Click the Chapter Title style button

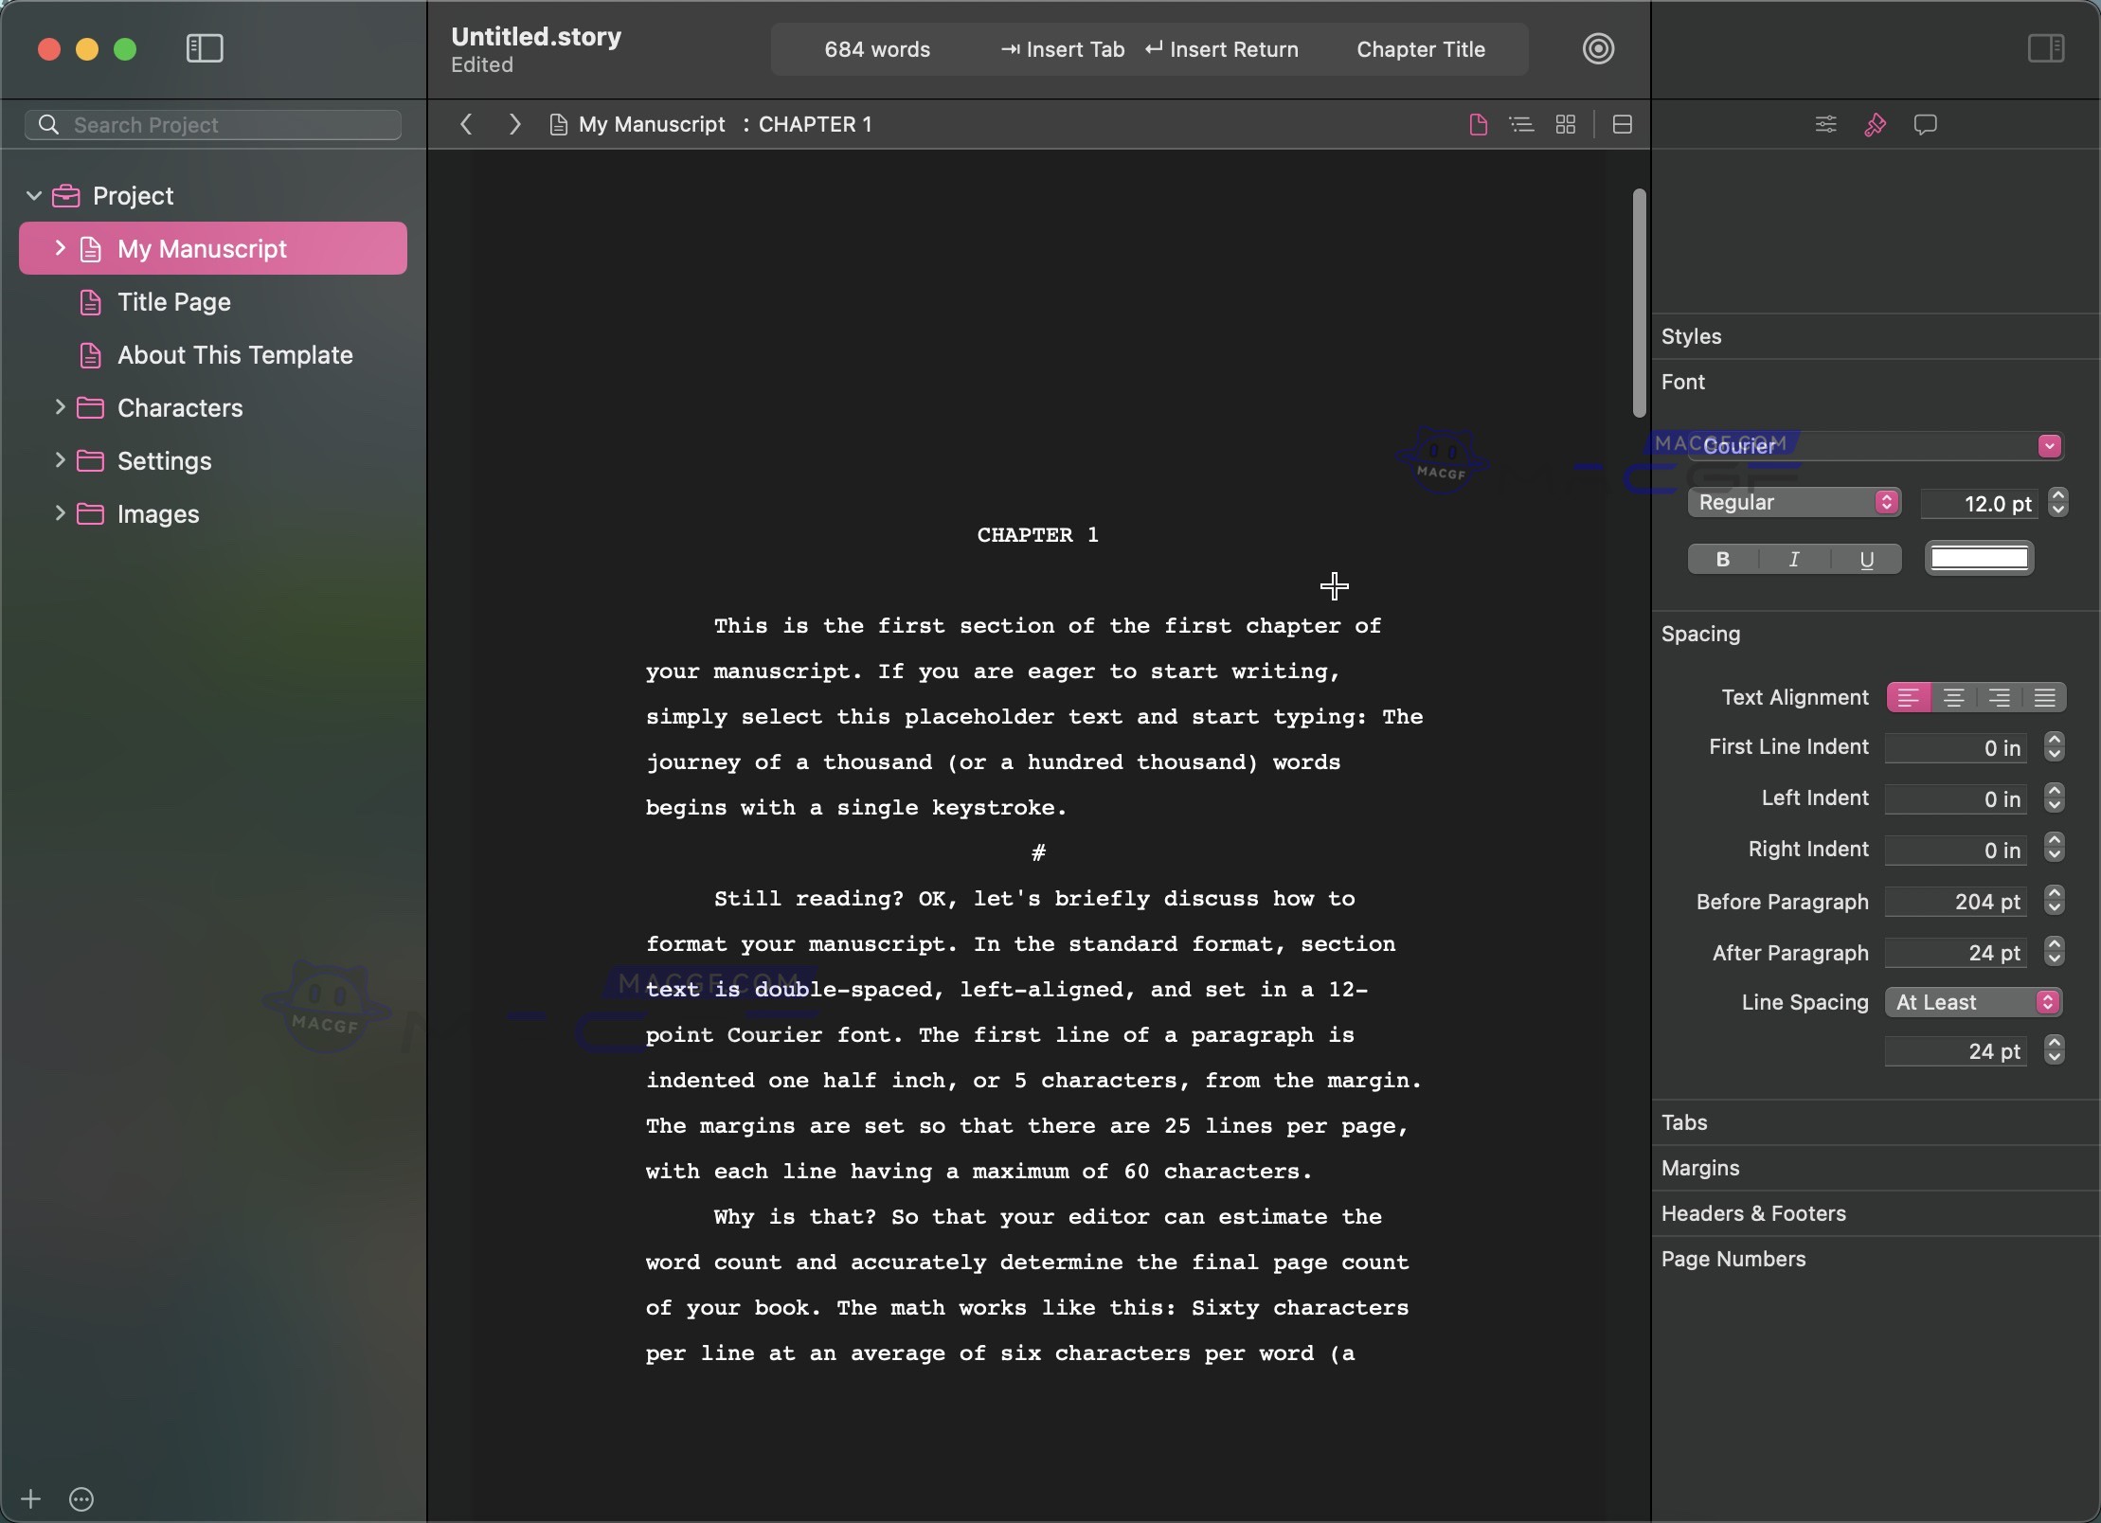(1420, 49)
